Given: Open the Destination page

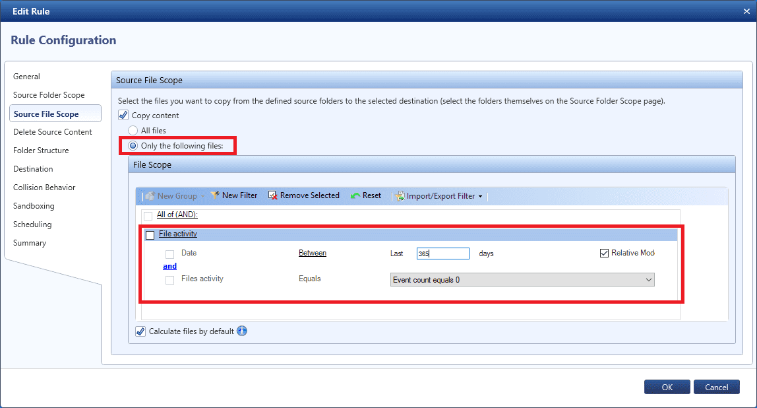Looking at the screenshot, I should (x=33, y=169).
